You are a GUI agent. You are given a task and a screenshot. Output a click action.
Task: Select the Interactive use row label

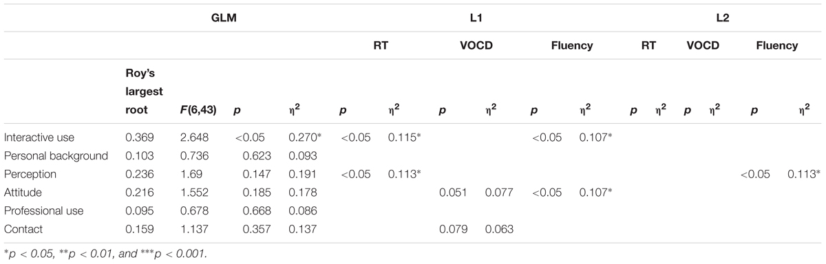(39, 137)
